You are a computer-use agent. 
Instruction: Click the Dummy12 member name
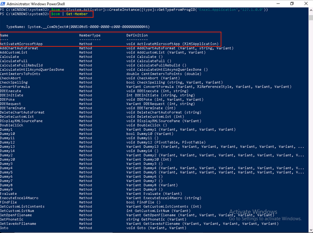click(x=7, y=142)
